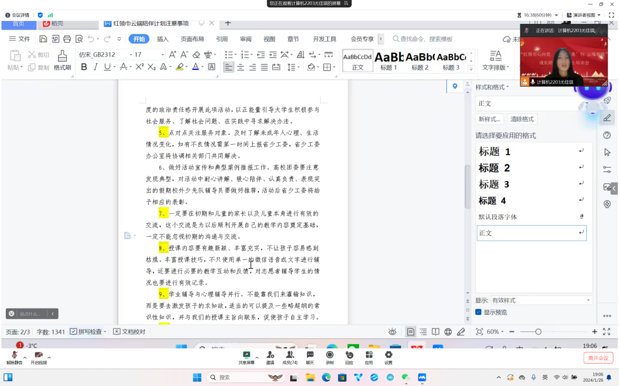619x386 pixels.
Task: Open the font name dropdown 仿宋_GB2312
Action: (x=105, y=55)
